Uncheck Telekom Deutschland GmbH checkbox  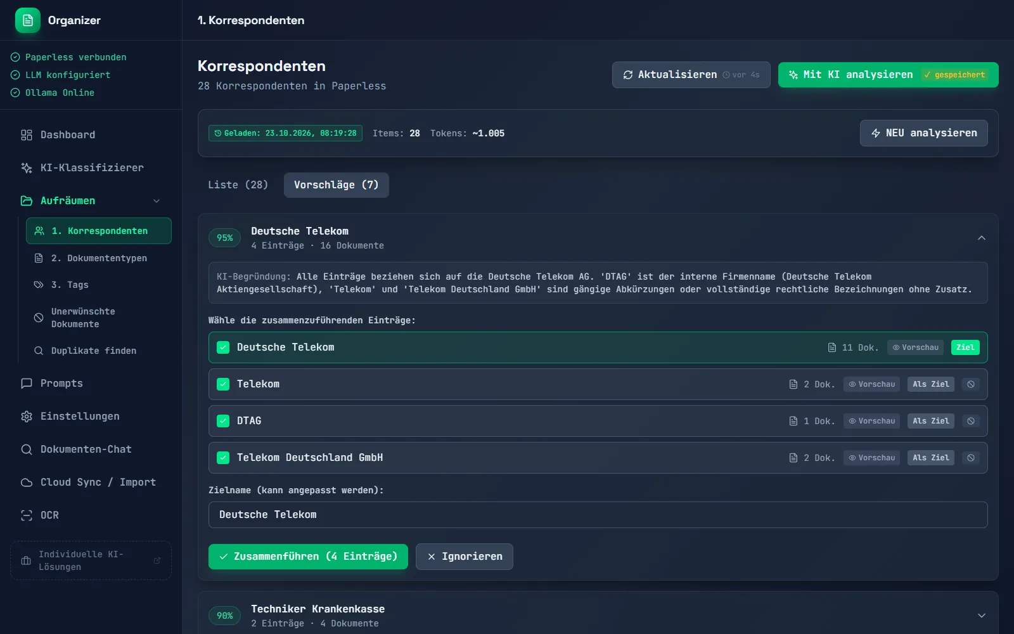pyautogui.click(x=223, y=458)
